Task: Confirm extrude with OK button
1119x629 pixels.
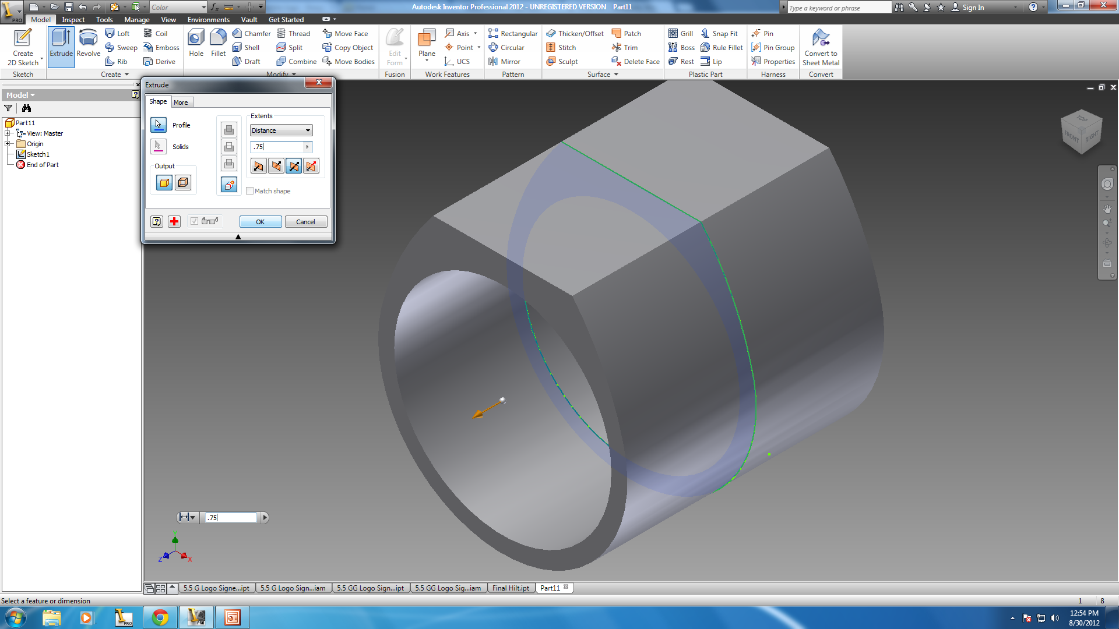Action: tap(261, 222)
